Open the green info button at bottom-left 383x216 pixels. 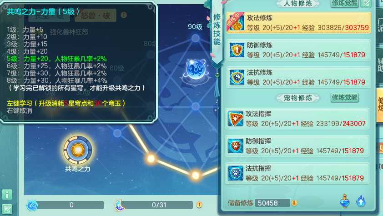7,195
